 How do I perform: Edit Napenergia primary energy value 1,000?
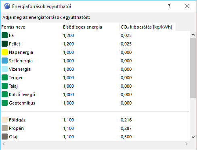[69, 52]
